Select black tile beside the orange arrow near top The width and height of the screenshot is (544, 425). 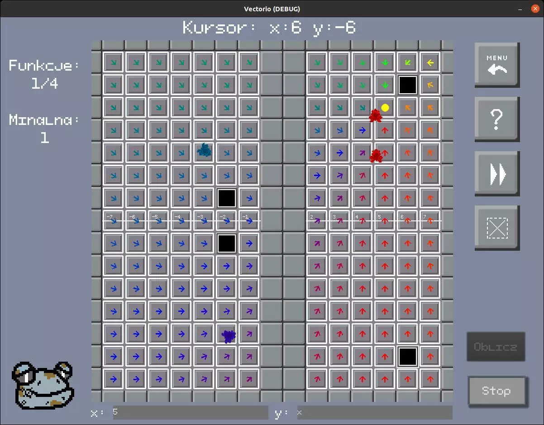pos(407,85)
